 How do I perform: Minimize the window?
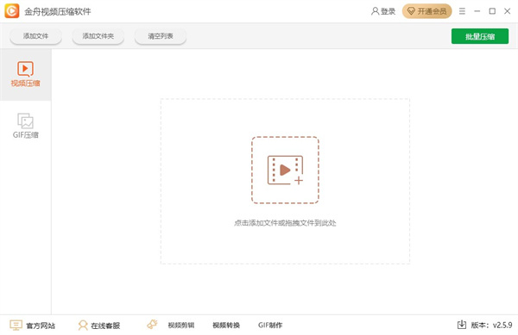tap(477, 11)
